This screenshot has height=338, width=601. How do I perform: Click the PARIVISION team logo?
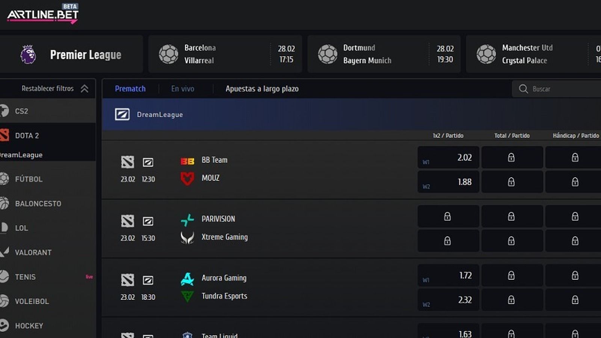(187, 220)
